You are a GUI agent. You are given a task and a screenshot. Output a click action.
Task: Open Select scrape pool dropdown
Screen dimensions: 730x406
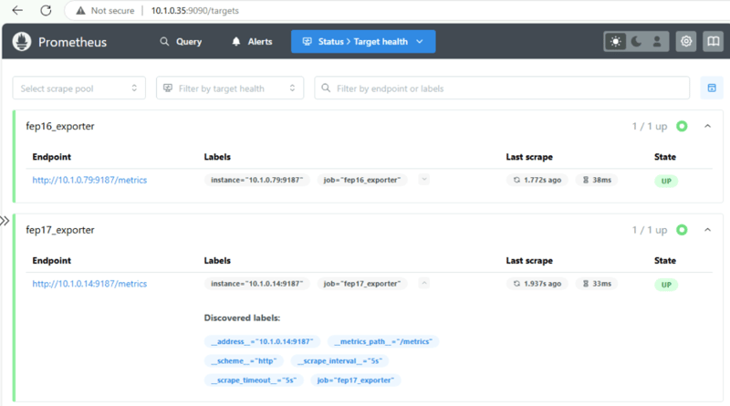[x=79, y=88]
